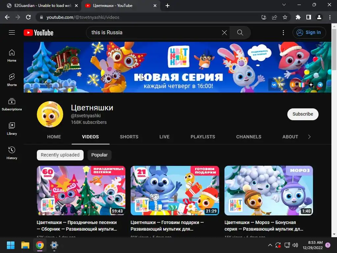Open the Chrome extensions puzzle icon

[x=298, y=17]
